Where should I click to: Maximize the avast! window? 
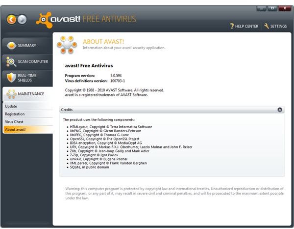(272, 8)
